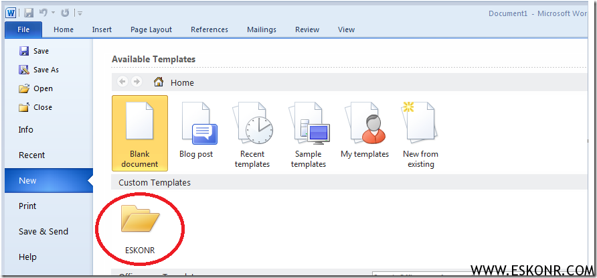Expand the Undo history dropdown arrow

52,13
